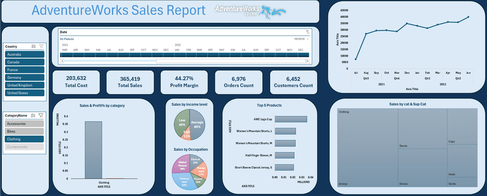Viewport: 487px width, 196px height.
Task: Click the Shorts treemap tile
Action: click(423, 128)
